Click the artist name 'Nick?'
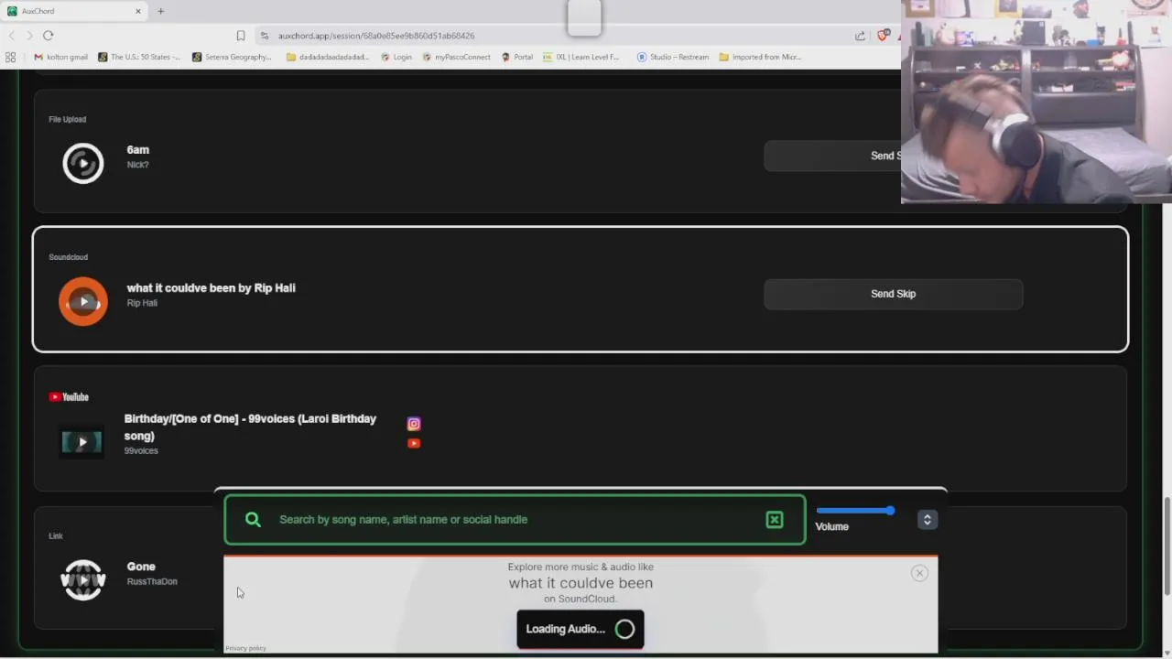1172x659 pixels. coord(137,165)
